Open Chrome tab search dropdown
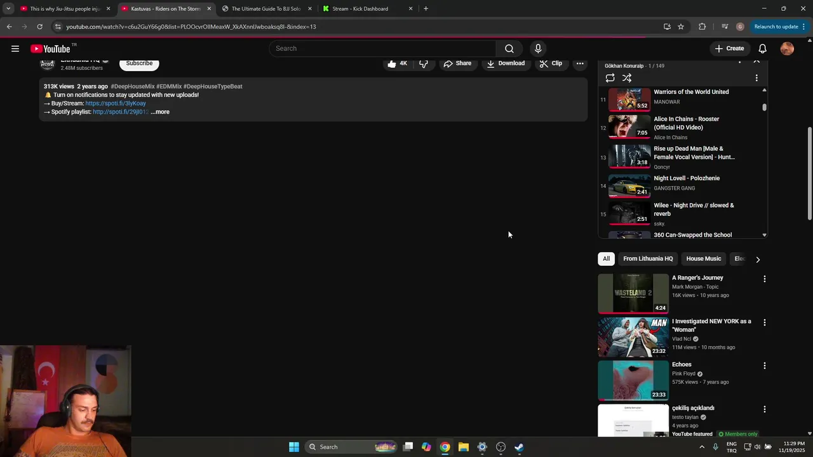This screenshot has width=813, height=457. pos(8,9)
